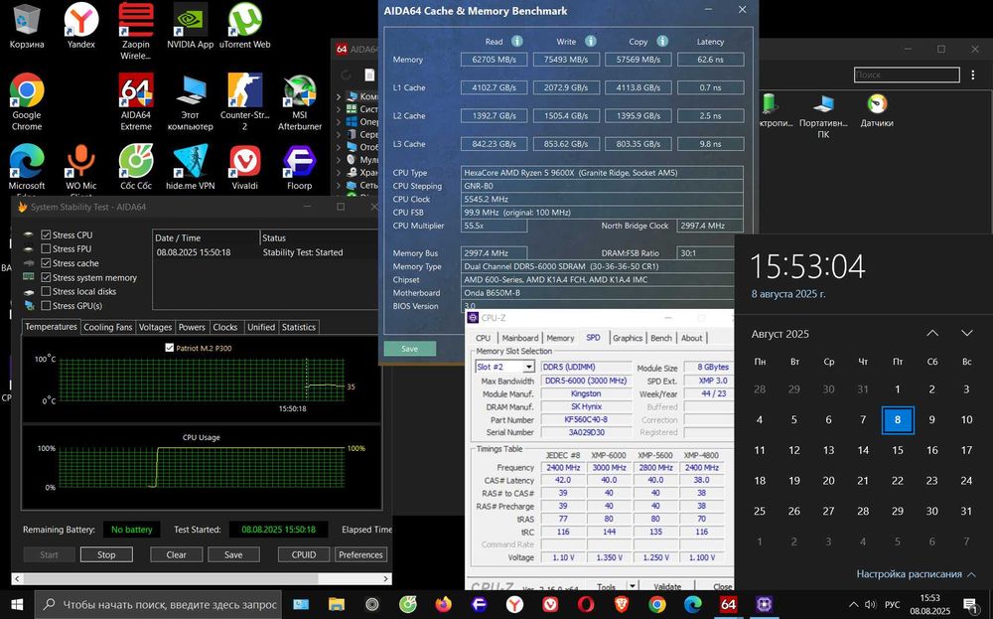Open the NVIDIA App desktop shortcut
Viewport: 993px width, 619px height.
(190, 26)
